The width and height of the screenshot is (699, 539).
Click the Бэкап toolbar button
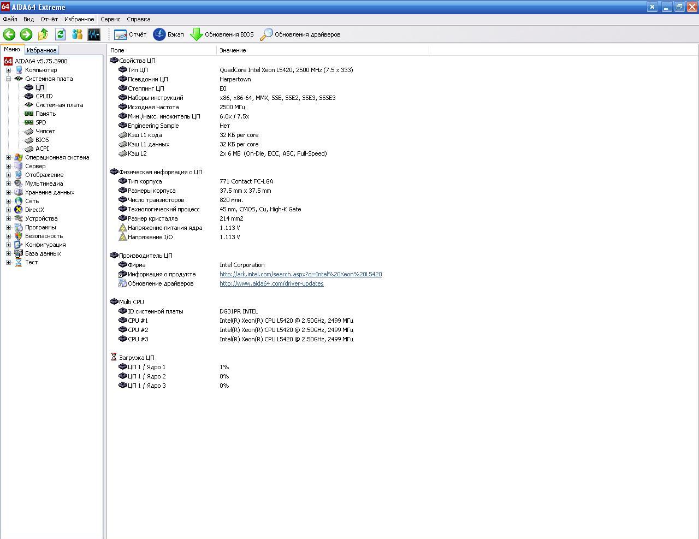[x=168, y=34]
